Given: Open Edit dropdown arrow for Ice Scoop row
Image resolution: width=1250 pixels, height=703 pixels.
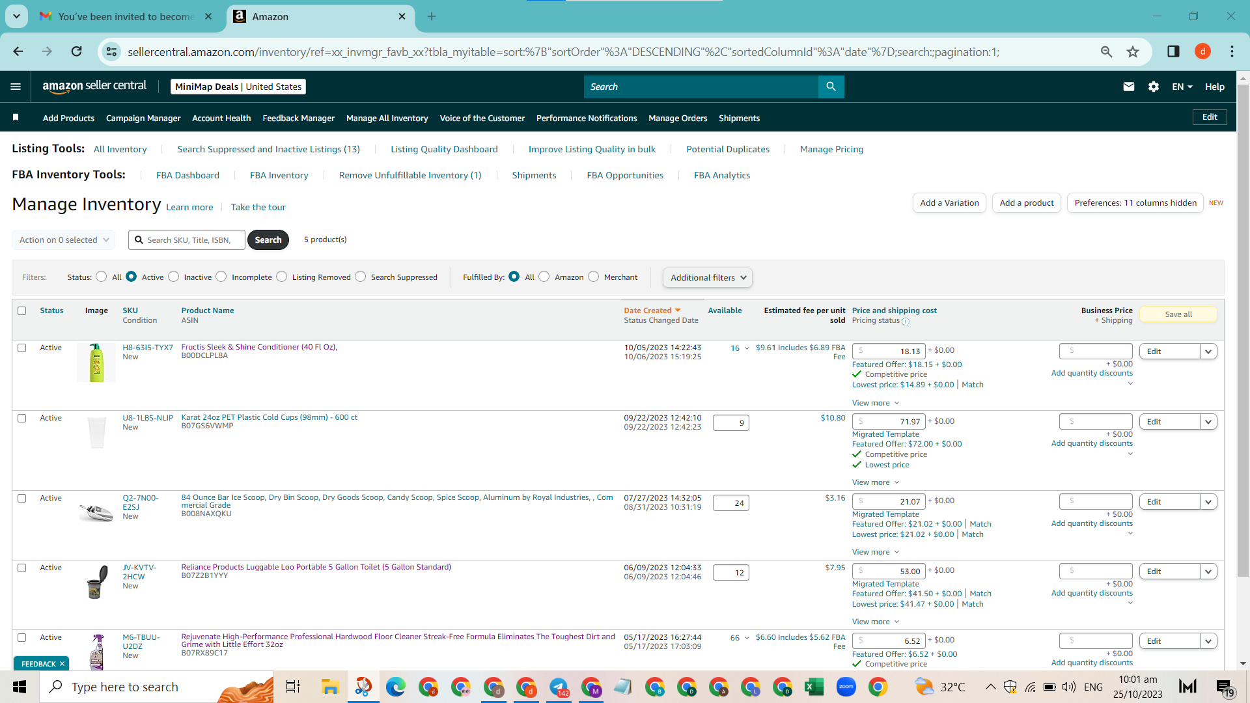Looking at the screenshot, I should (x=1209, y=502).
